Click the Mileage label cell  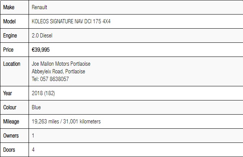(14, 121)
